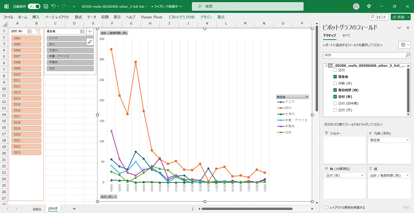Open field list gear tools menu
This screenshot has width=414, height=213.
[x=403, y=45]
